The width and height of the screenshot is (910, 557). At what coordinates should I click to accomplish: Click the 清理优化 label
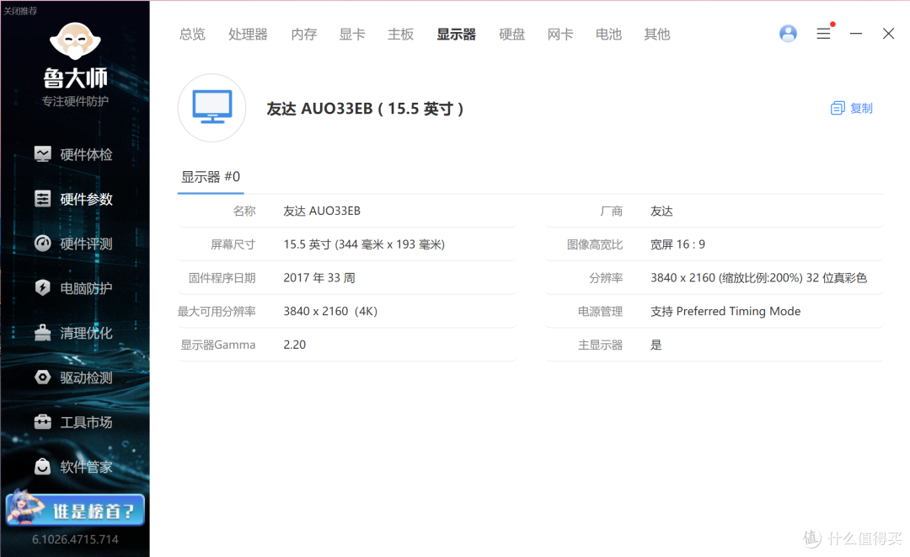[86, 333]
